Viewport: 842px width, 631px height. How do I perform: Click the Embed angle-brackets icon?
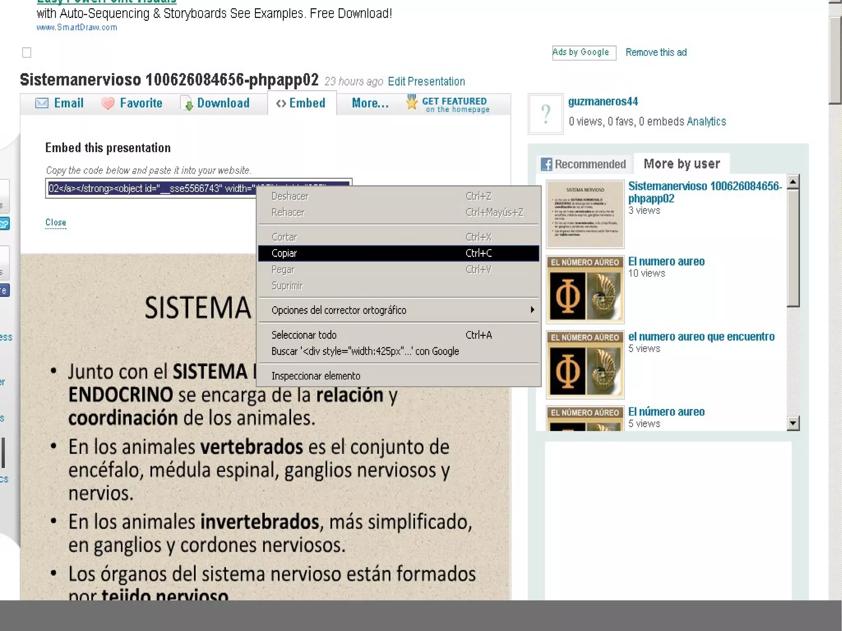281,104
